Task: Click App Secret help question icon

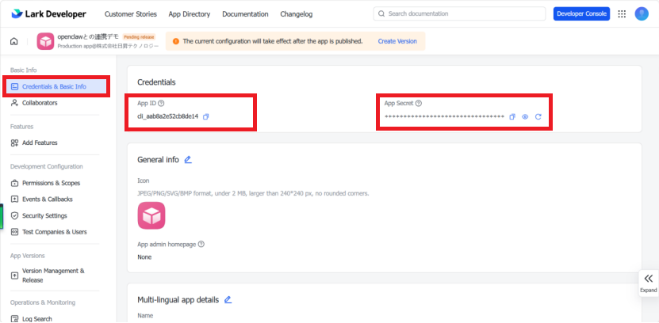Action: (x=418, y=103)
